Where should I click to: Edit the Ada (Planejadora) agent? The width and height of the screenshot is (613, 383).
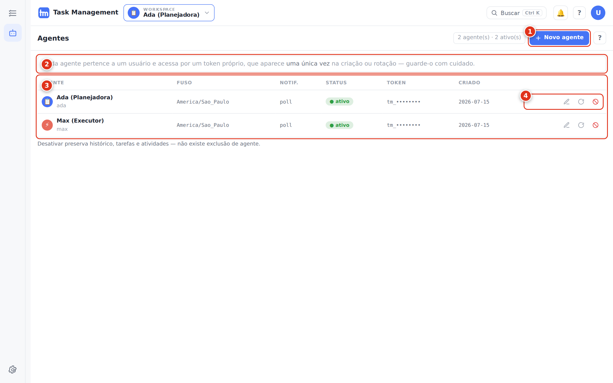coord(566,102)
